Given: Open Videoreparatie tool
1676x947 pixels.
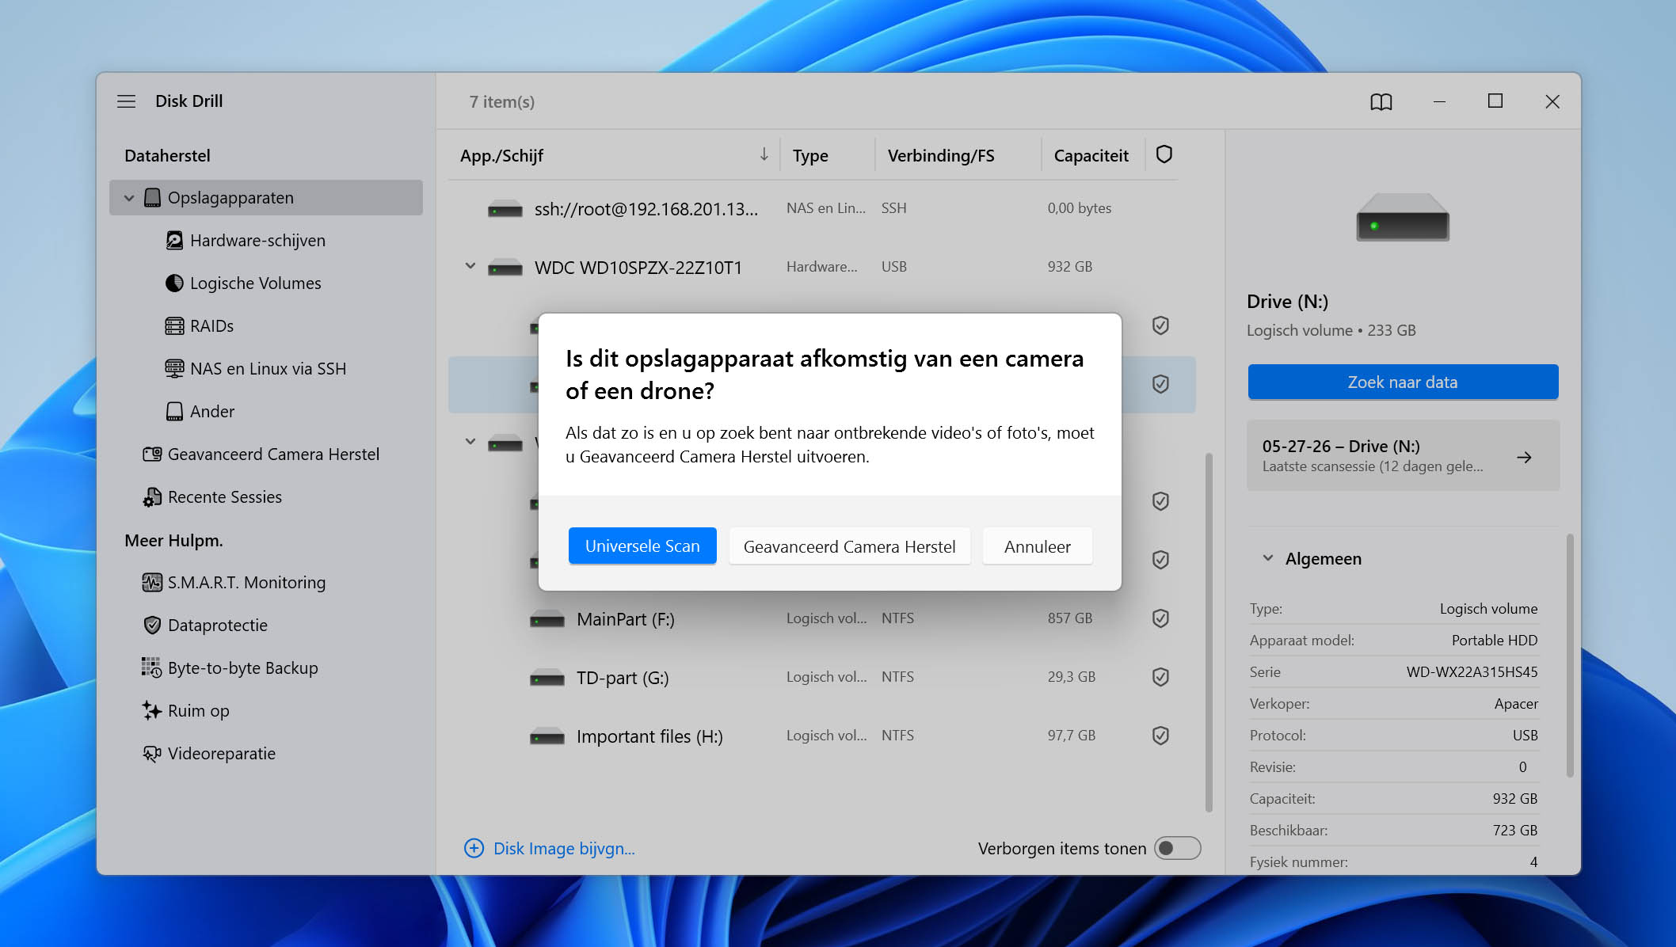Looking at the screenshot, I should [x=222, y=754].
